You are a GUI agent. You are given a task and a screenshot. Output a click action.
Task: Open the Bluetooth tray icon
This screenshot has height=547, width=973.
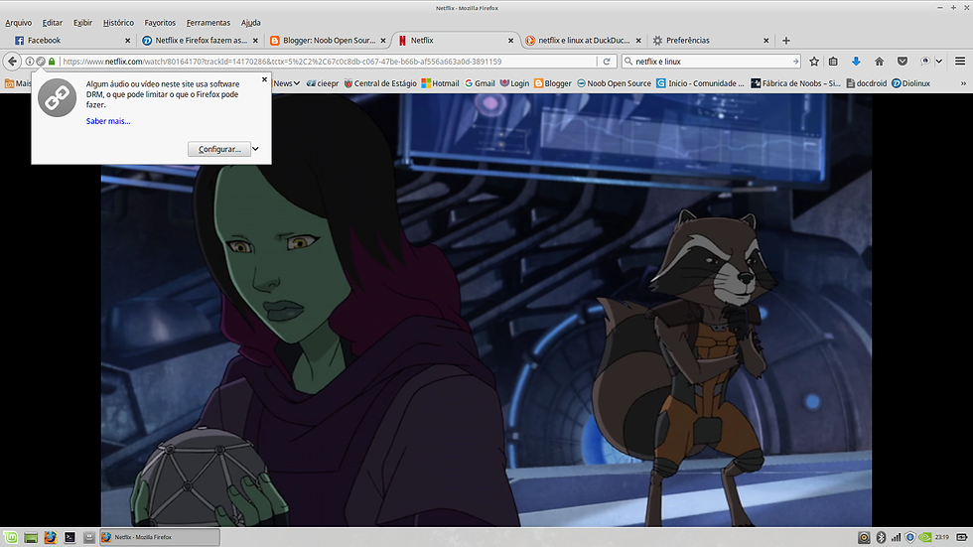pyautogui.click(x=880, y=538)
